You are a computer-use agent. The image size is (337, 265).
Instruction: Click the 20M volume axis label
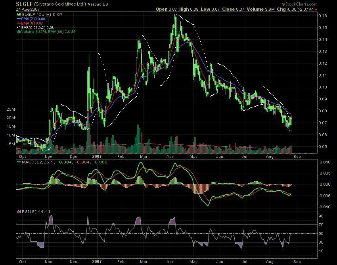point(11,118)
